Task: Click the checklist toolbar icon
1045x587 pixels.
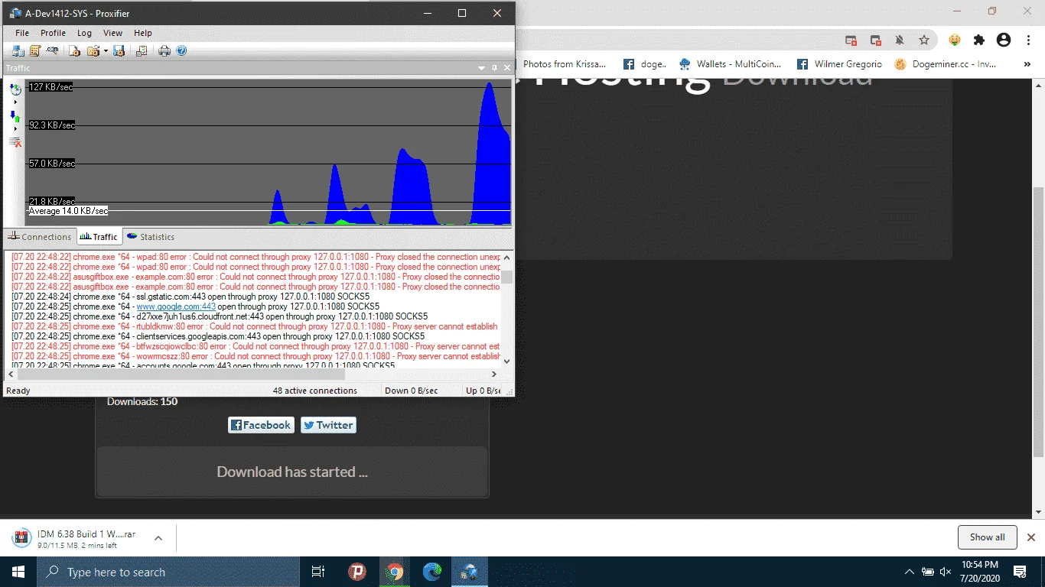Action: 142,51
